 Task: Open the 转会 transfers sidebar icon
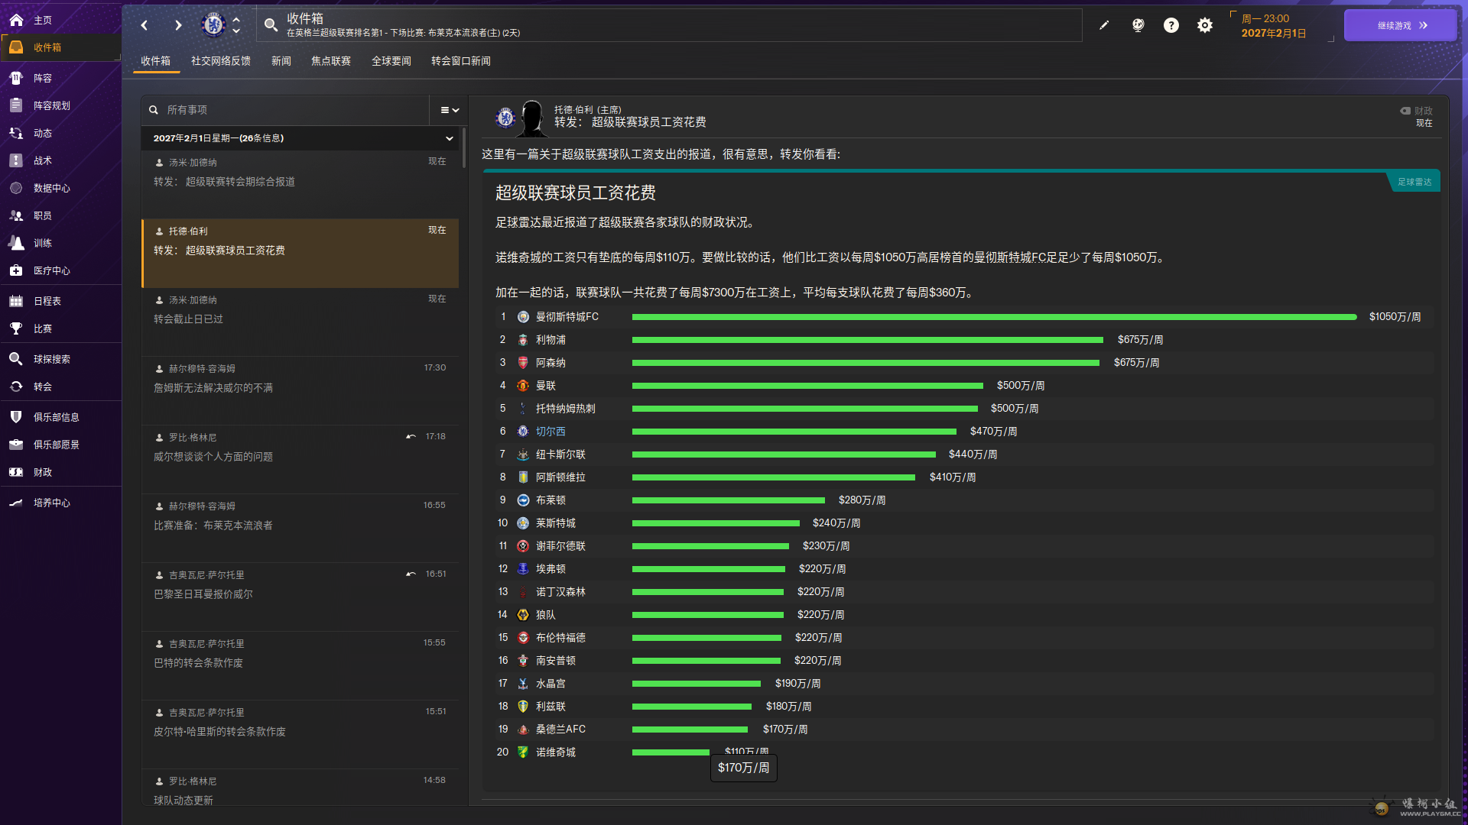pyautogui.click(x=16, y=387)
